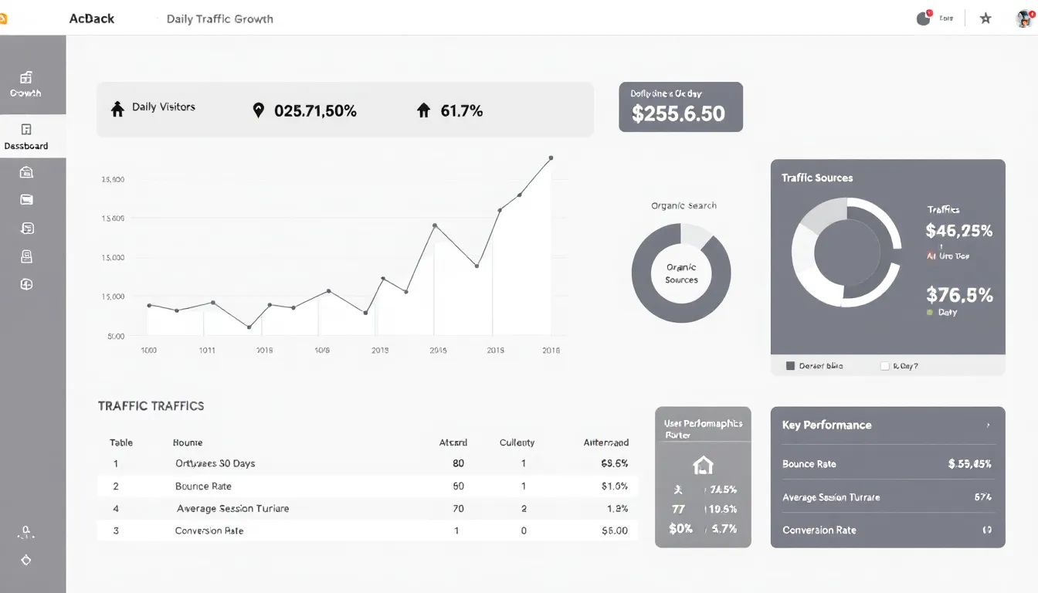Select the Conversion Rate table row
Image resolution: width=1038 pixels, height=593 pixels.
click(x=367, y=530)
